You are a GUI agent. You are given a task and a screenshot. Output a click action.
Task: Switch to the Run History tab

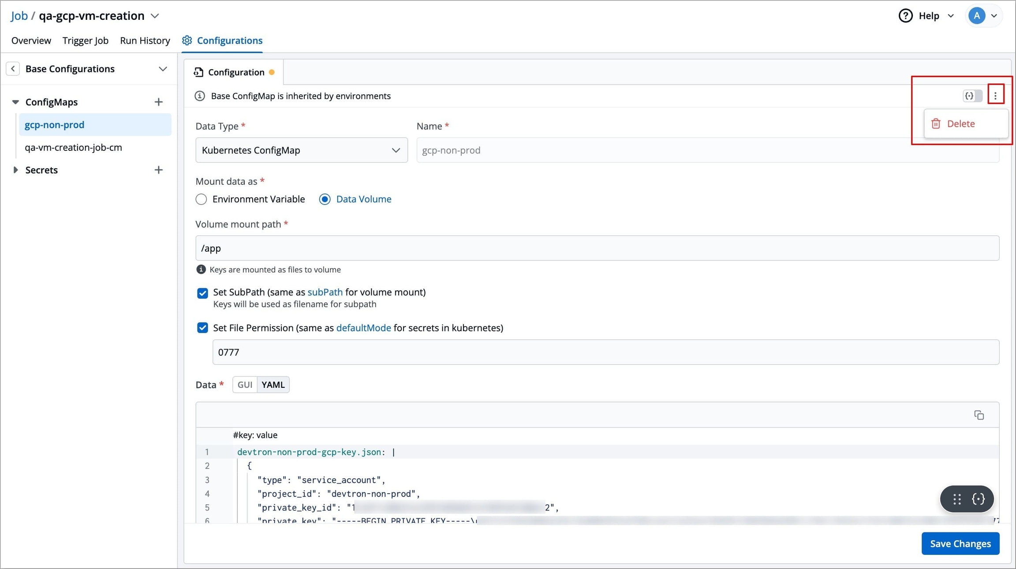[x=145, y=41]
